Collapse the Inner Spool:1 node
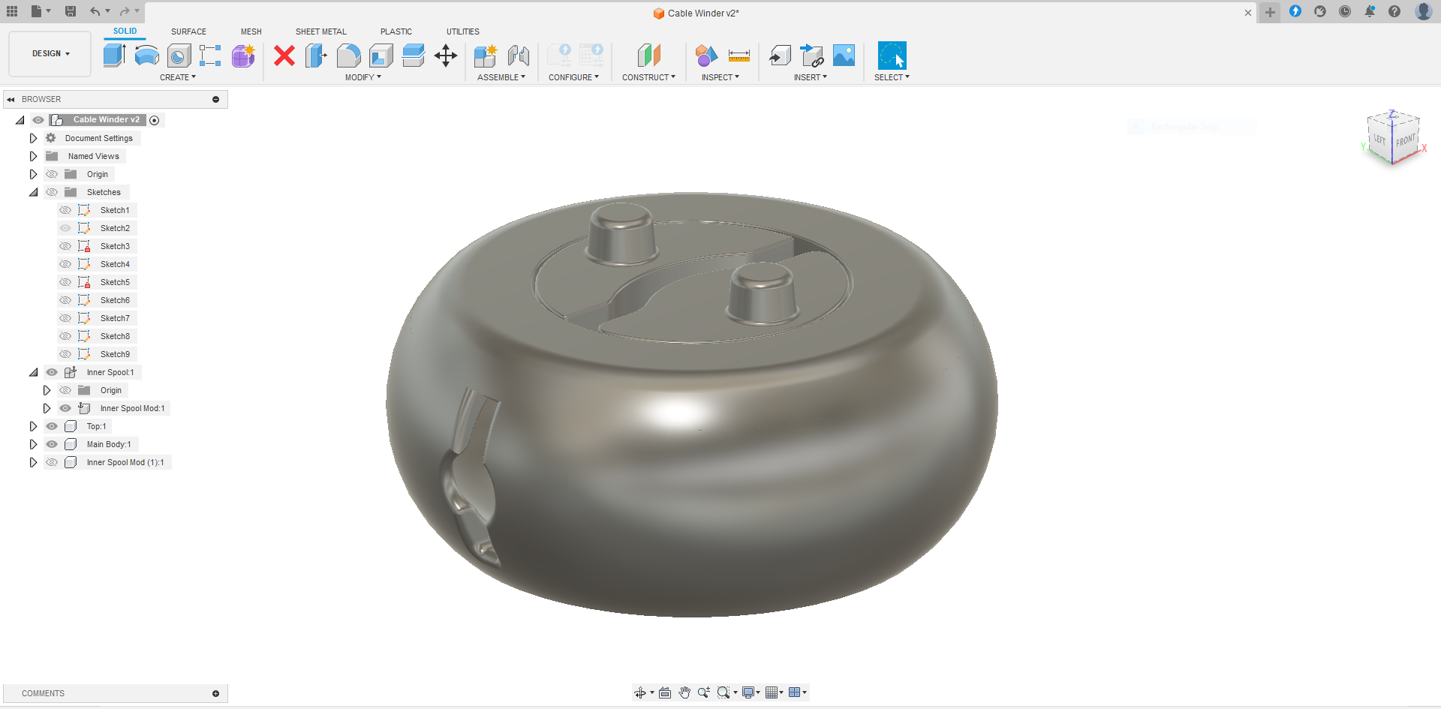The width and height of the screenshot is (1441, 709). [x=33, y=372]
